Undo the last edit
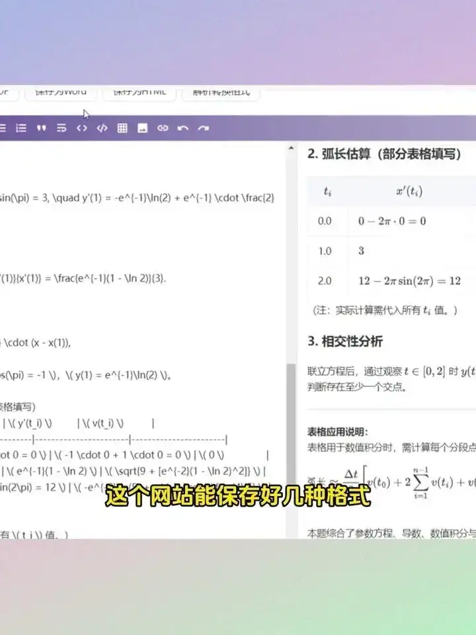 (x=183, y=128)
